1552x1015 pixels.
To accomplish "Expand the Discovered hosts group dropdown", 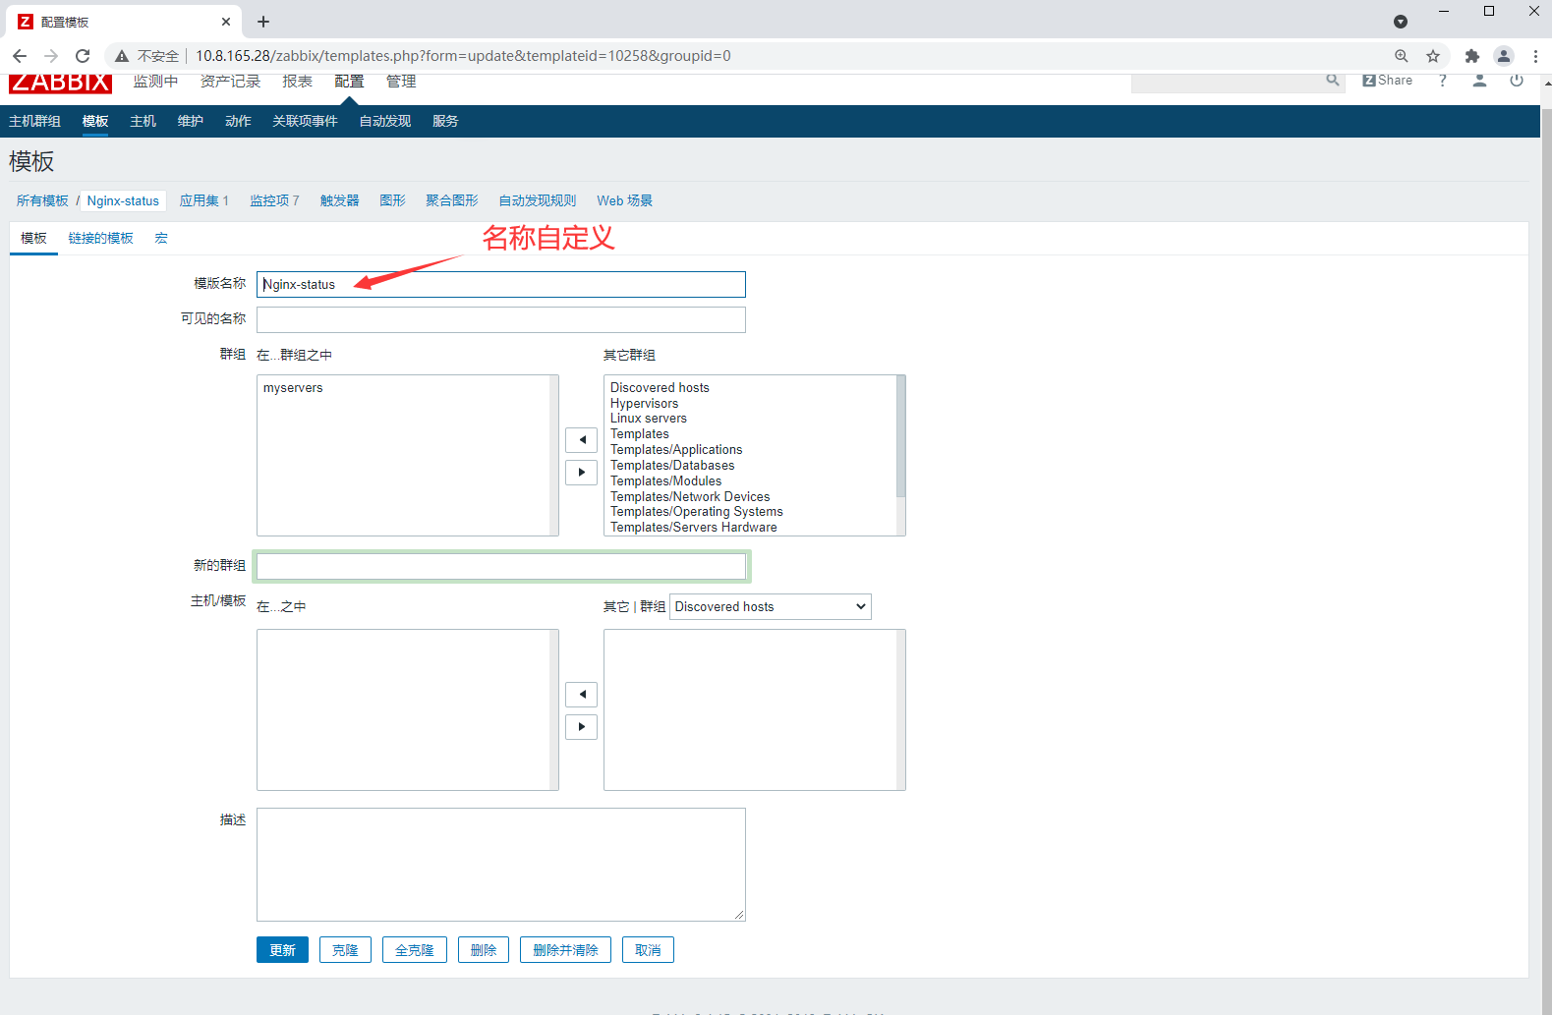I will (x=771, y=606).
